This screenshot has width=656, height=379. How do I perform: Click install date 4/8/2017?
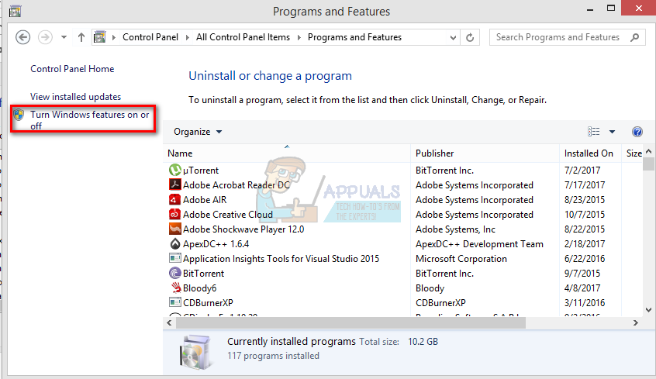[x=582, y=288]
